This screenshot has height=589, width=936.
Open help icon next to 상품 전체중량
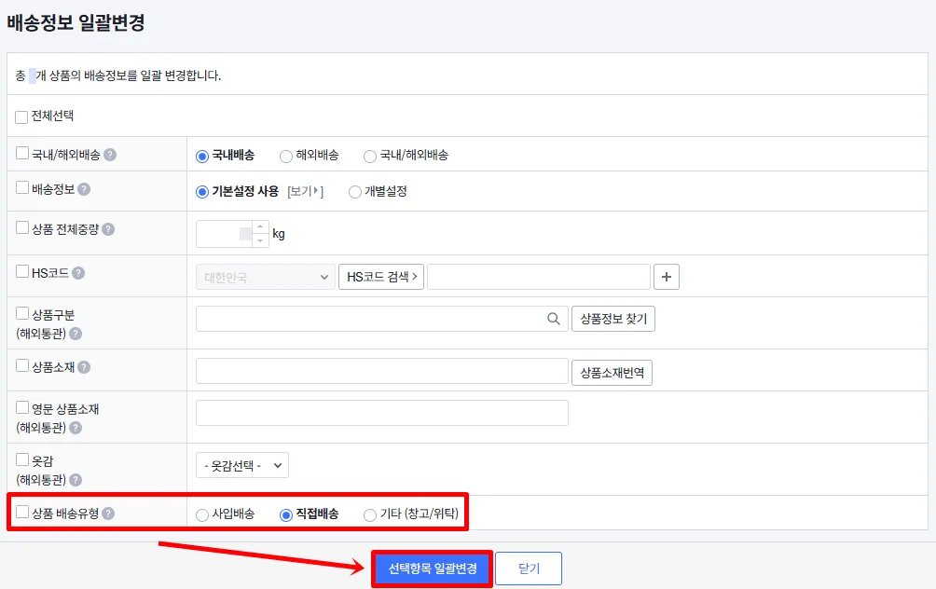click(x=108, y=229)
